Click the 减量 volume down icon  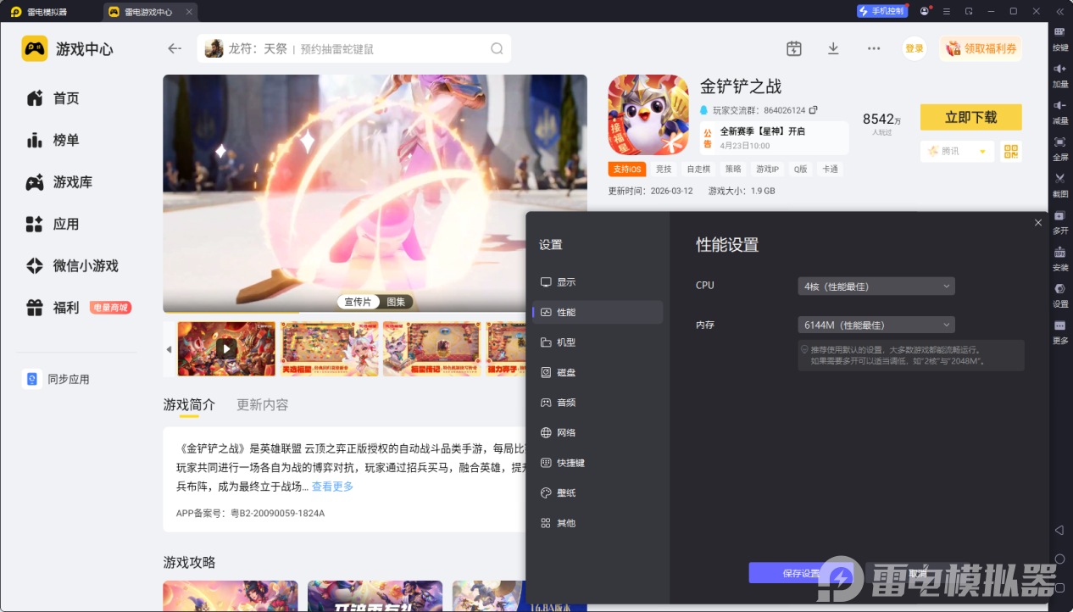tap(1059, 110)
